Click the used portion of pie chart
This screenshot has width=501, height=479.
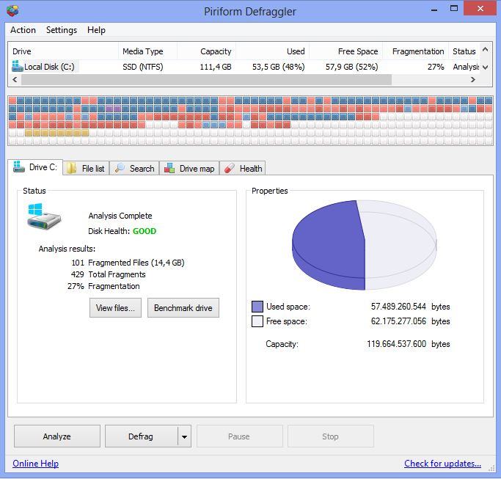(x=327, y=246)
